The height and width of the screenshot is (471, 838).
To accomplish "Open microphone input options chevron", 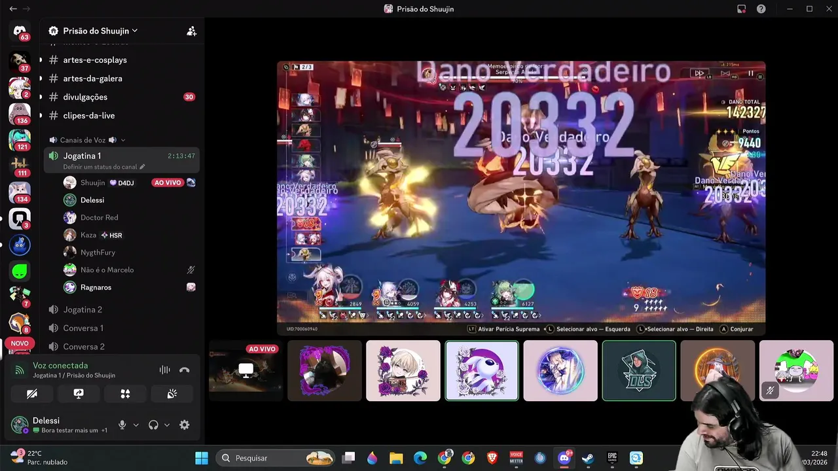I will (x=136, y=425).
